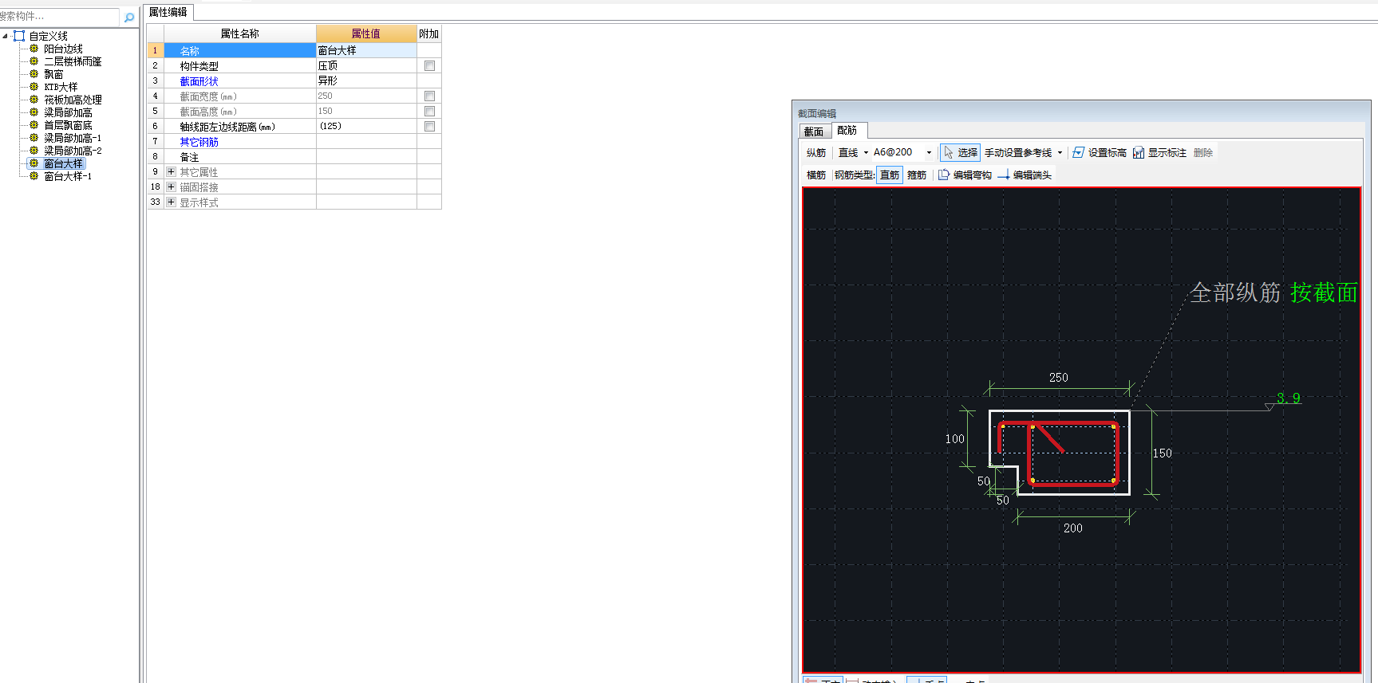Click the gear icon beside KTB大样
Screen dimensions: 1378x683
point(34,87)
